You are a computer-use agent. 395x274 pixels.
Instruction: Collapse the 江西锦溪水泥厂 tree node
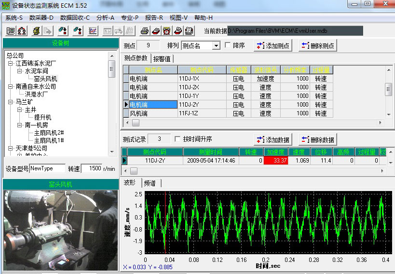[11, 64]
